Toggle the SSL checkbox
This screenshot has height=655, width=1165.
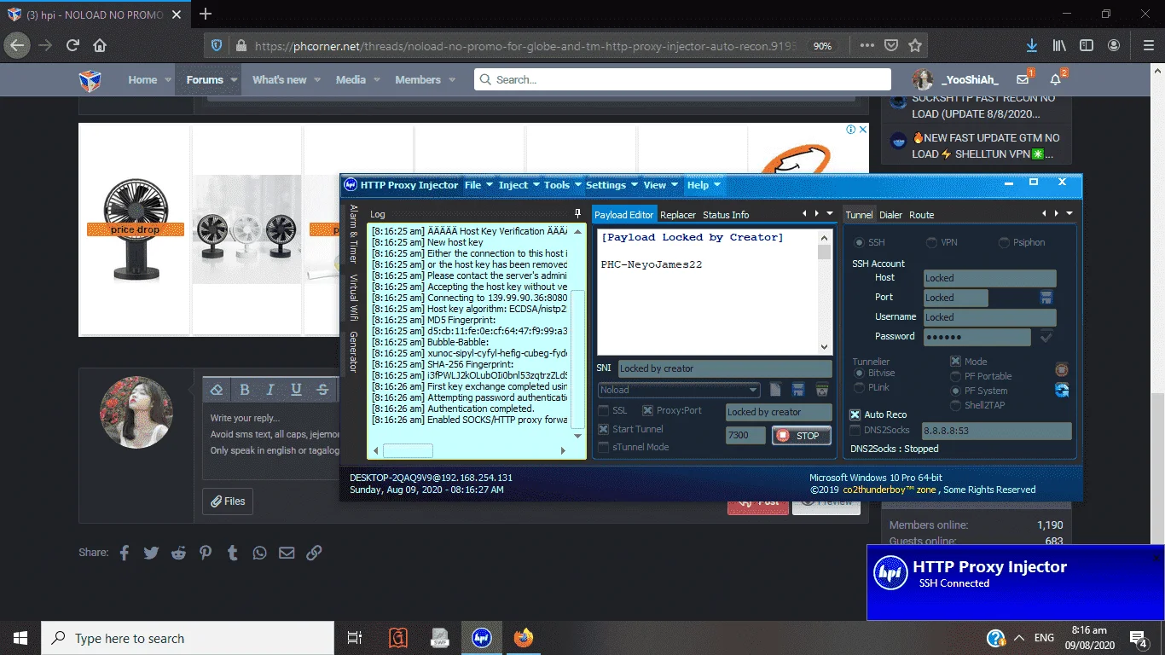pos(604,411)
